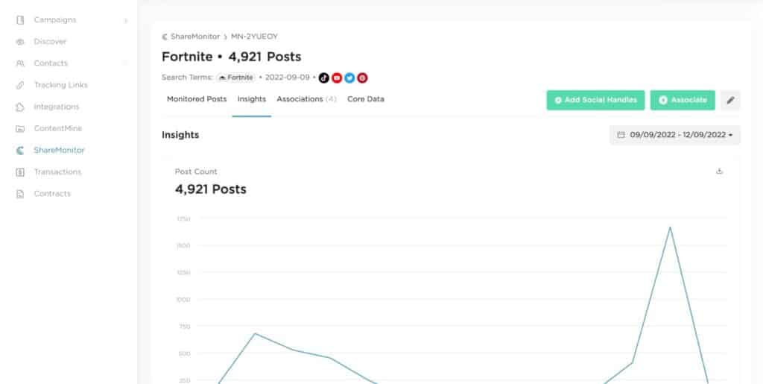Click the Contracts document icon
Image resolution: width=763 pixels, height=384 pixels.
point(20,194)
